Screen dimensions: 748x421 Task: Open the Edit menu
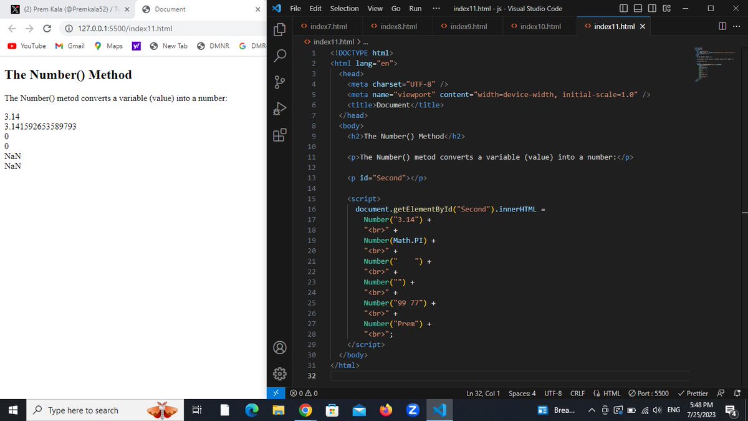[315, 9]
